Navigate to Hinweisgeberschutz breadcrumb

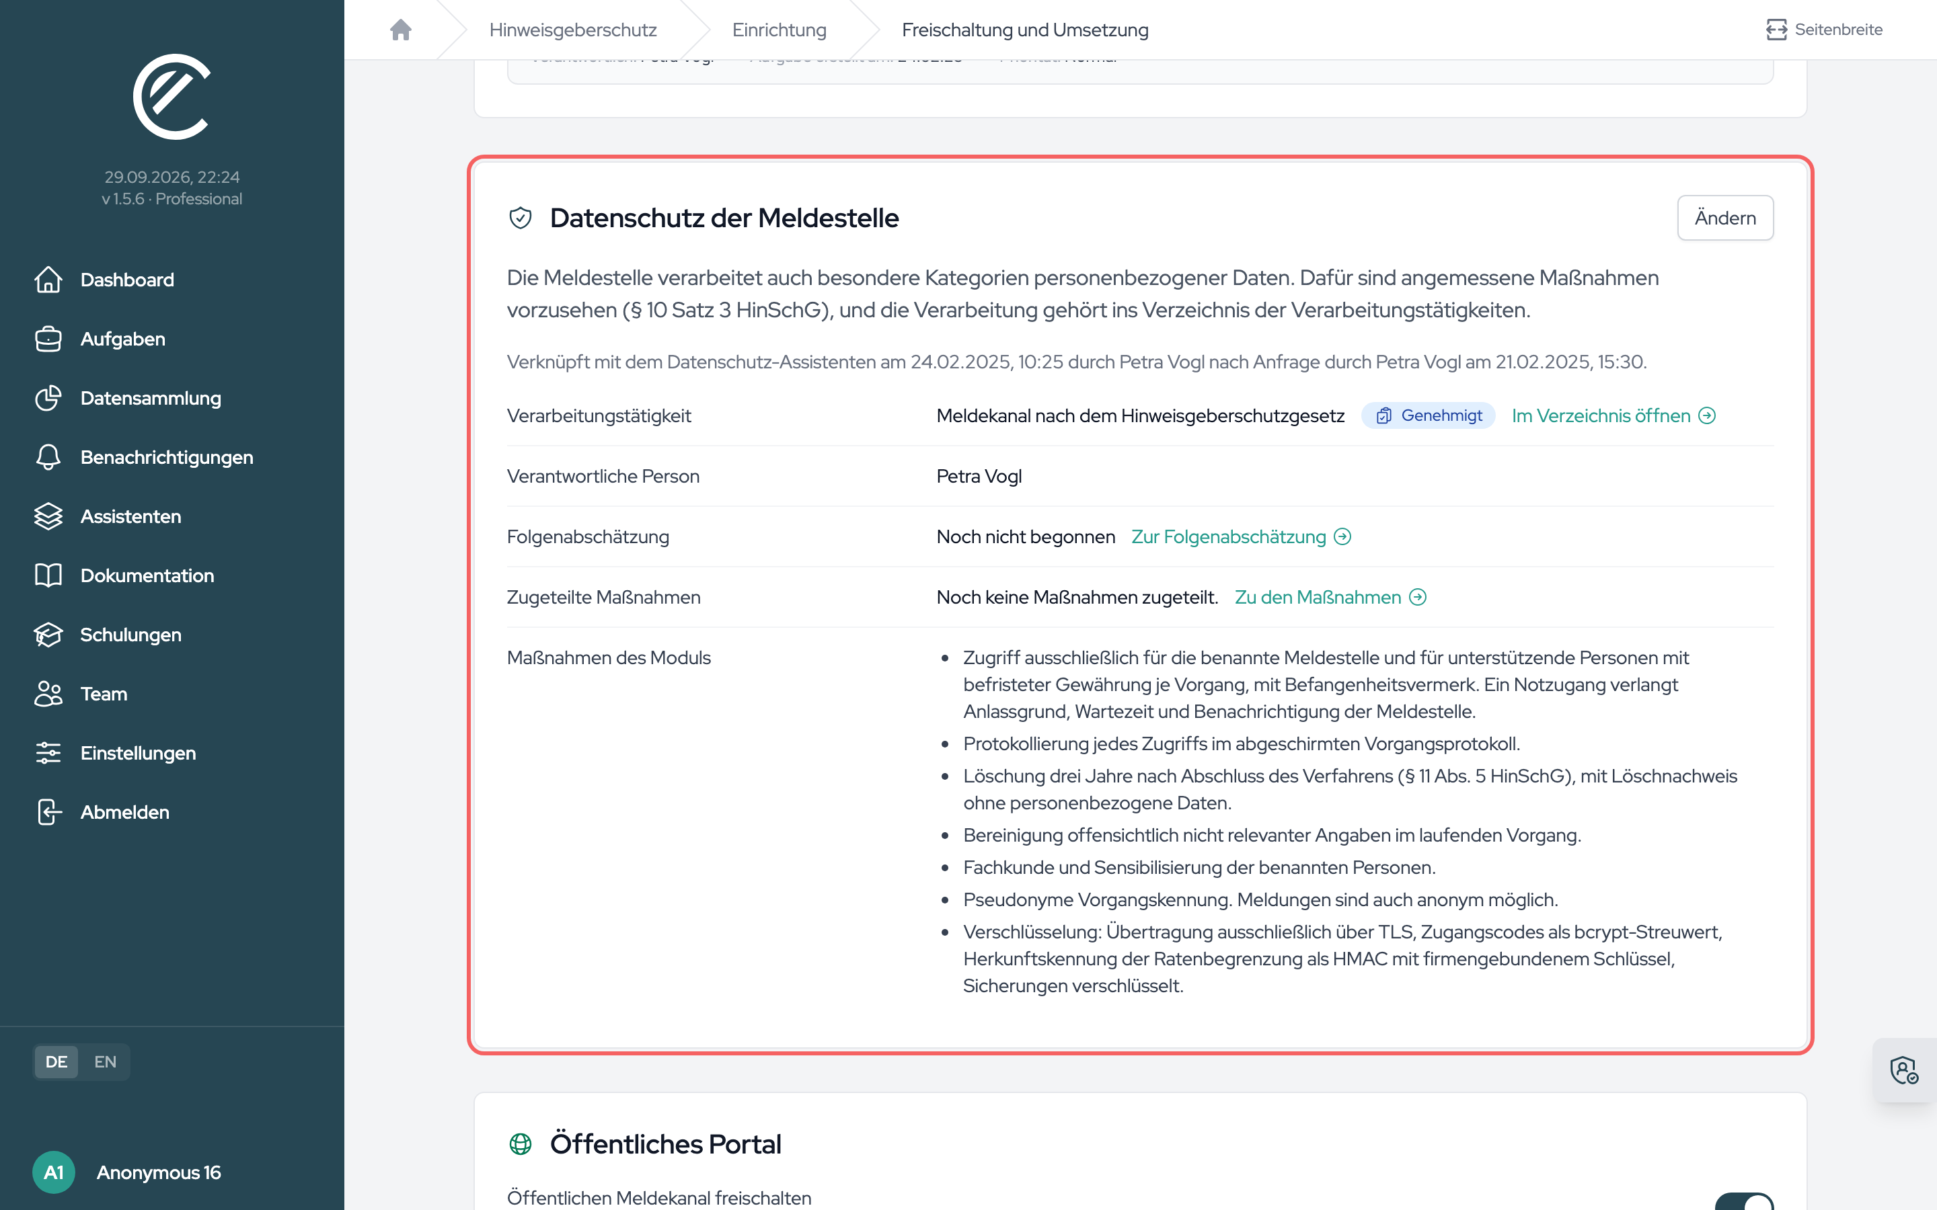point(572,30)
